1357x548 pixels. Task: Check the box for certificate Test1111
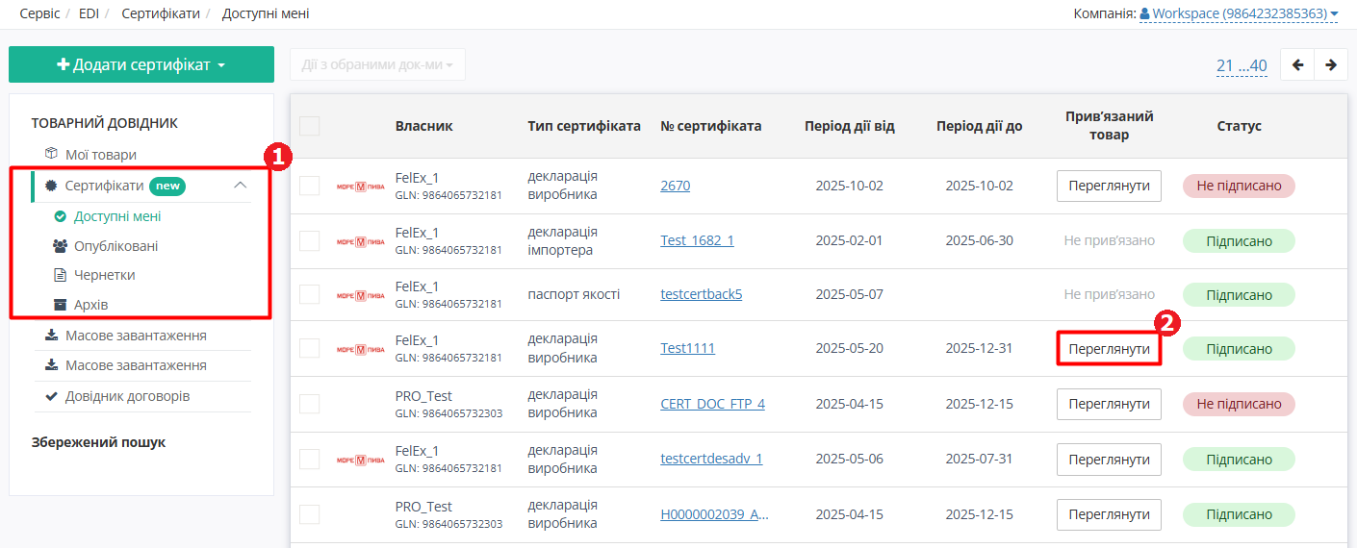tap(309, 348)
